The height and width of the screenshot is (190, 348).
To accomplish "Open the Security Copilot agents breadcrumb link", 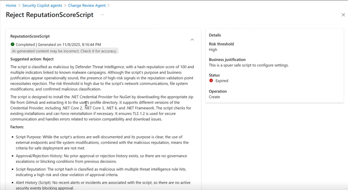I will point(42,5).
